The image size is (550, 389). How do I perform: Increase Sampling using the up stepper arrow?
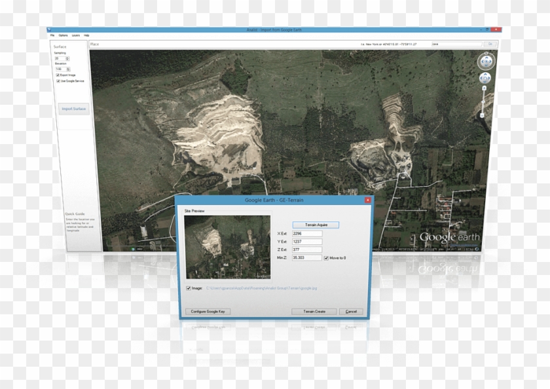coord(67,56)
